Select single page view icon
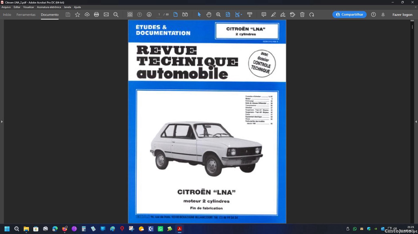The image size is (418, 234). pos(176,14)
